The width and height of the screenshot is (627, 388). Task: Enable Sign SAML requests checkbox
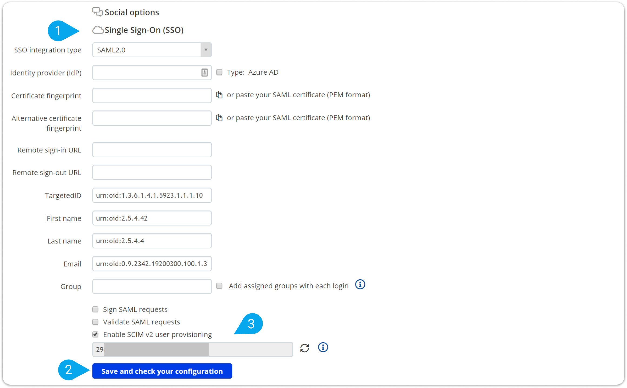coord(95,309)
